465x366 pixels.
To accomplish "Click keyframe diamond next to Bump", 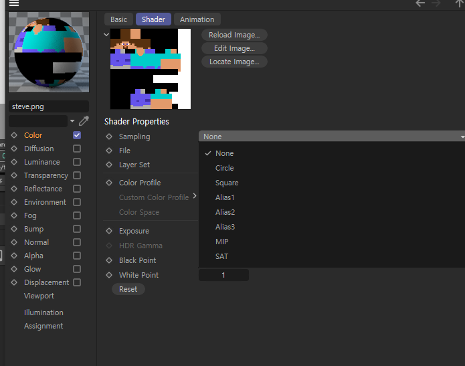I will (x=14, y=229).
